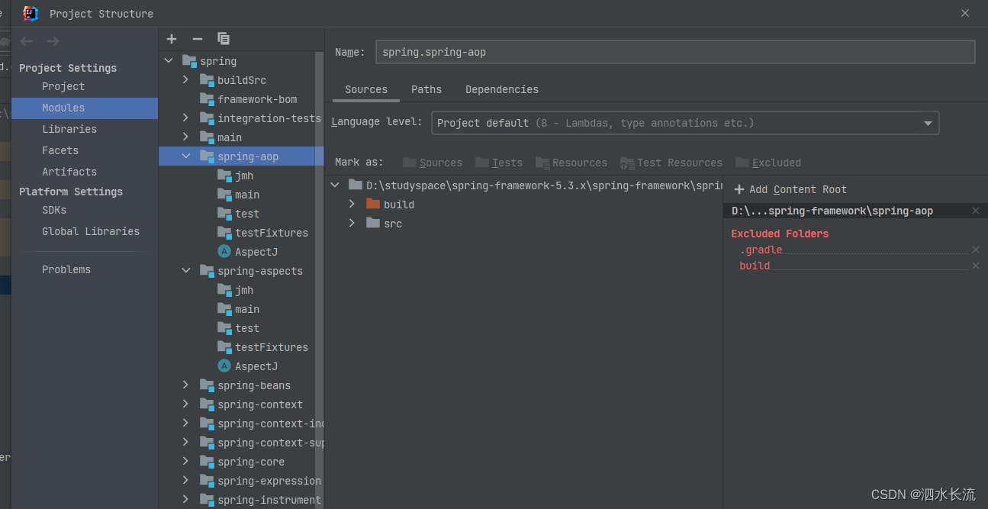
Task: Mark folder as Resources
Action: point(571,163)
